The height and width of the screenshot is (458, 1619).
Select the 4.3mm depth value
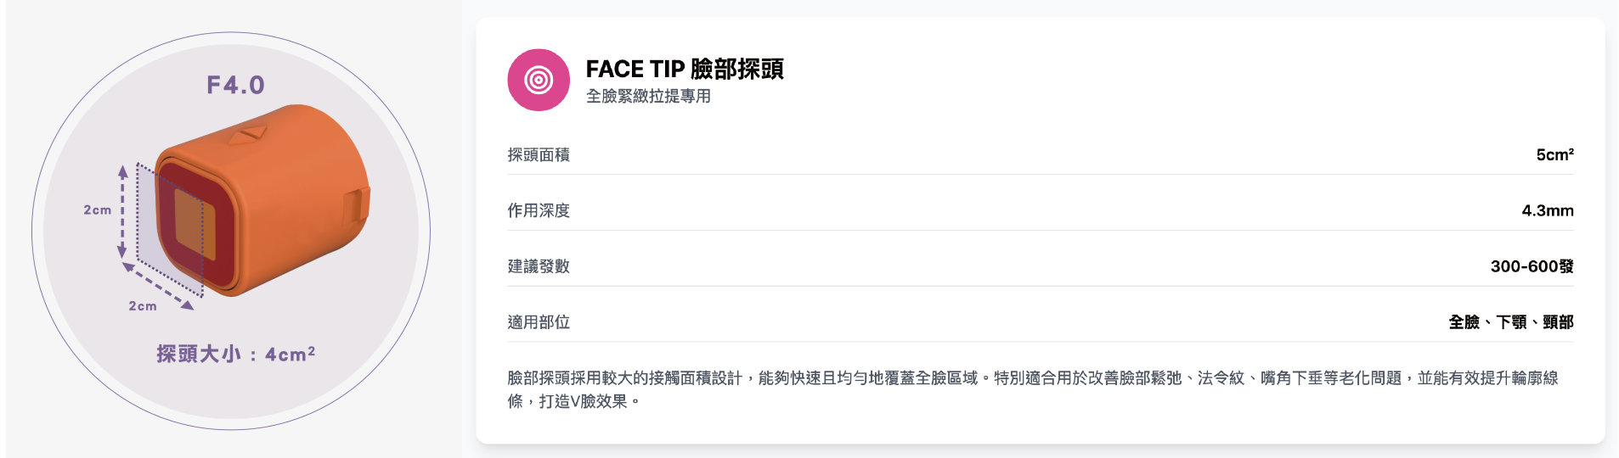(1547, 211)
